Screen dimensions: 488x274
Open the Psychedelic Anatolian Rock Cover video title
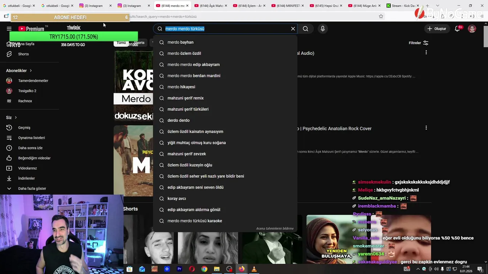(x=334, y=129)
